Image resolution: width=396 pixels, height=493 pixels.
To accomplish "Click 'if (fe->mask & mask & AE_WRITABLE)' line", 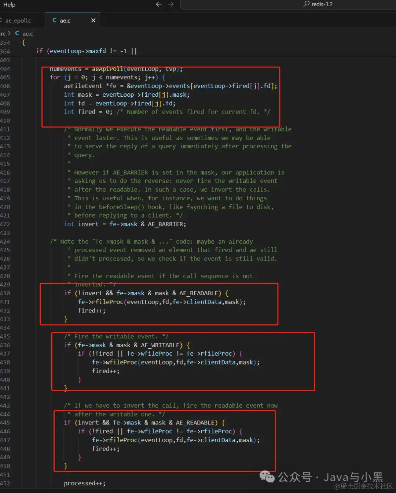I will coord(127,345).
